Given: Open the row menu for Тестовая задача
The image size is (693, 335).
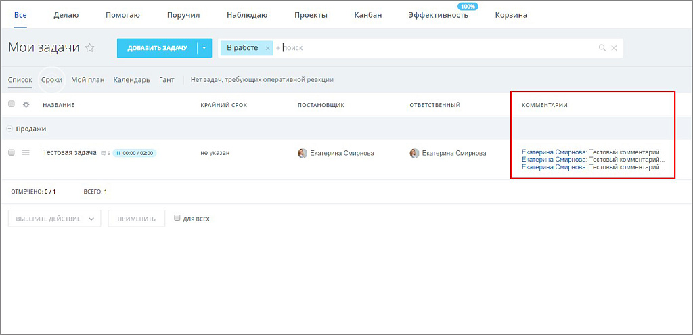Looking at the screenshot, I should (26, 153).
